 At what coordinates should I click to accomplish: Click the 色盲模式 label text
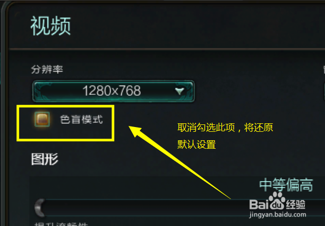[81, 120]
